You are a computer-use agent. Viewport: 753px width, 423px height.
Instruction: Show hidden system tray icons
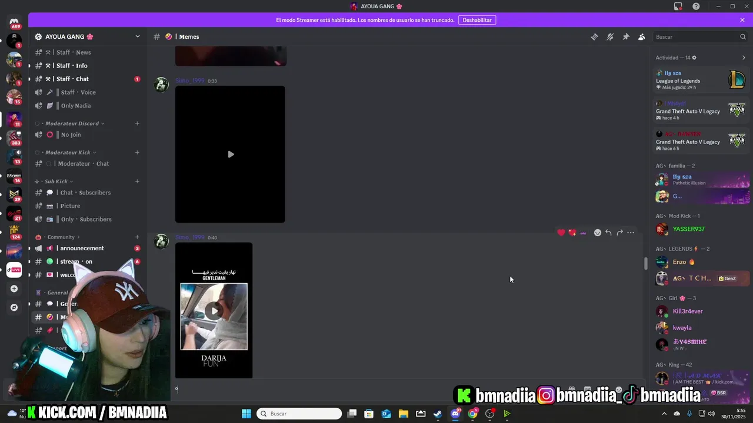coord(664,414)
